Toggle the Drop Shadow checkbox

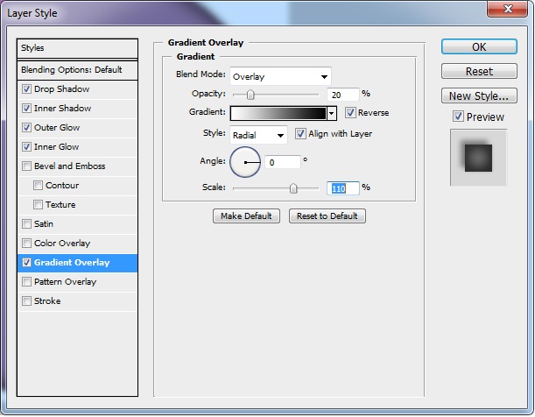26,89
